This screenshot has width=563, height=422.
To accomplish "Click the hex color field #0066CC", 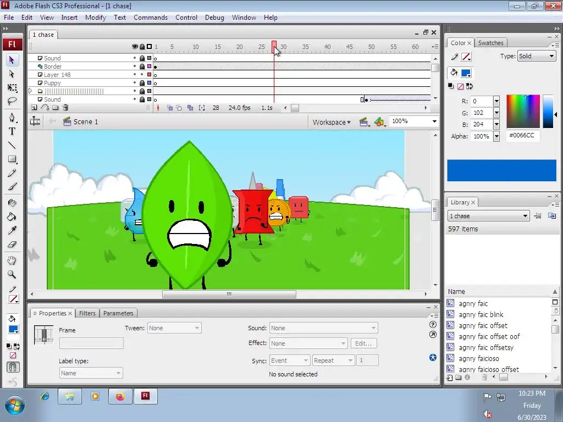I will click(x=523, y=135).
